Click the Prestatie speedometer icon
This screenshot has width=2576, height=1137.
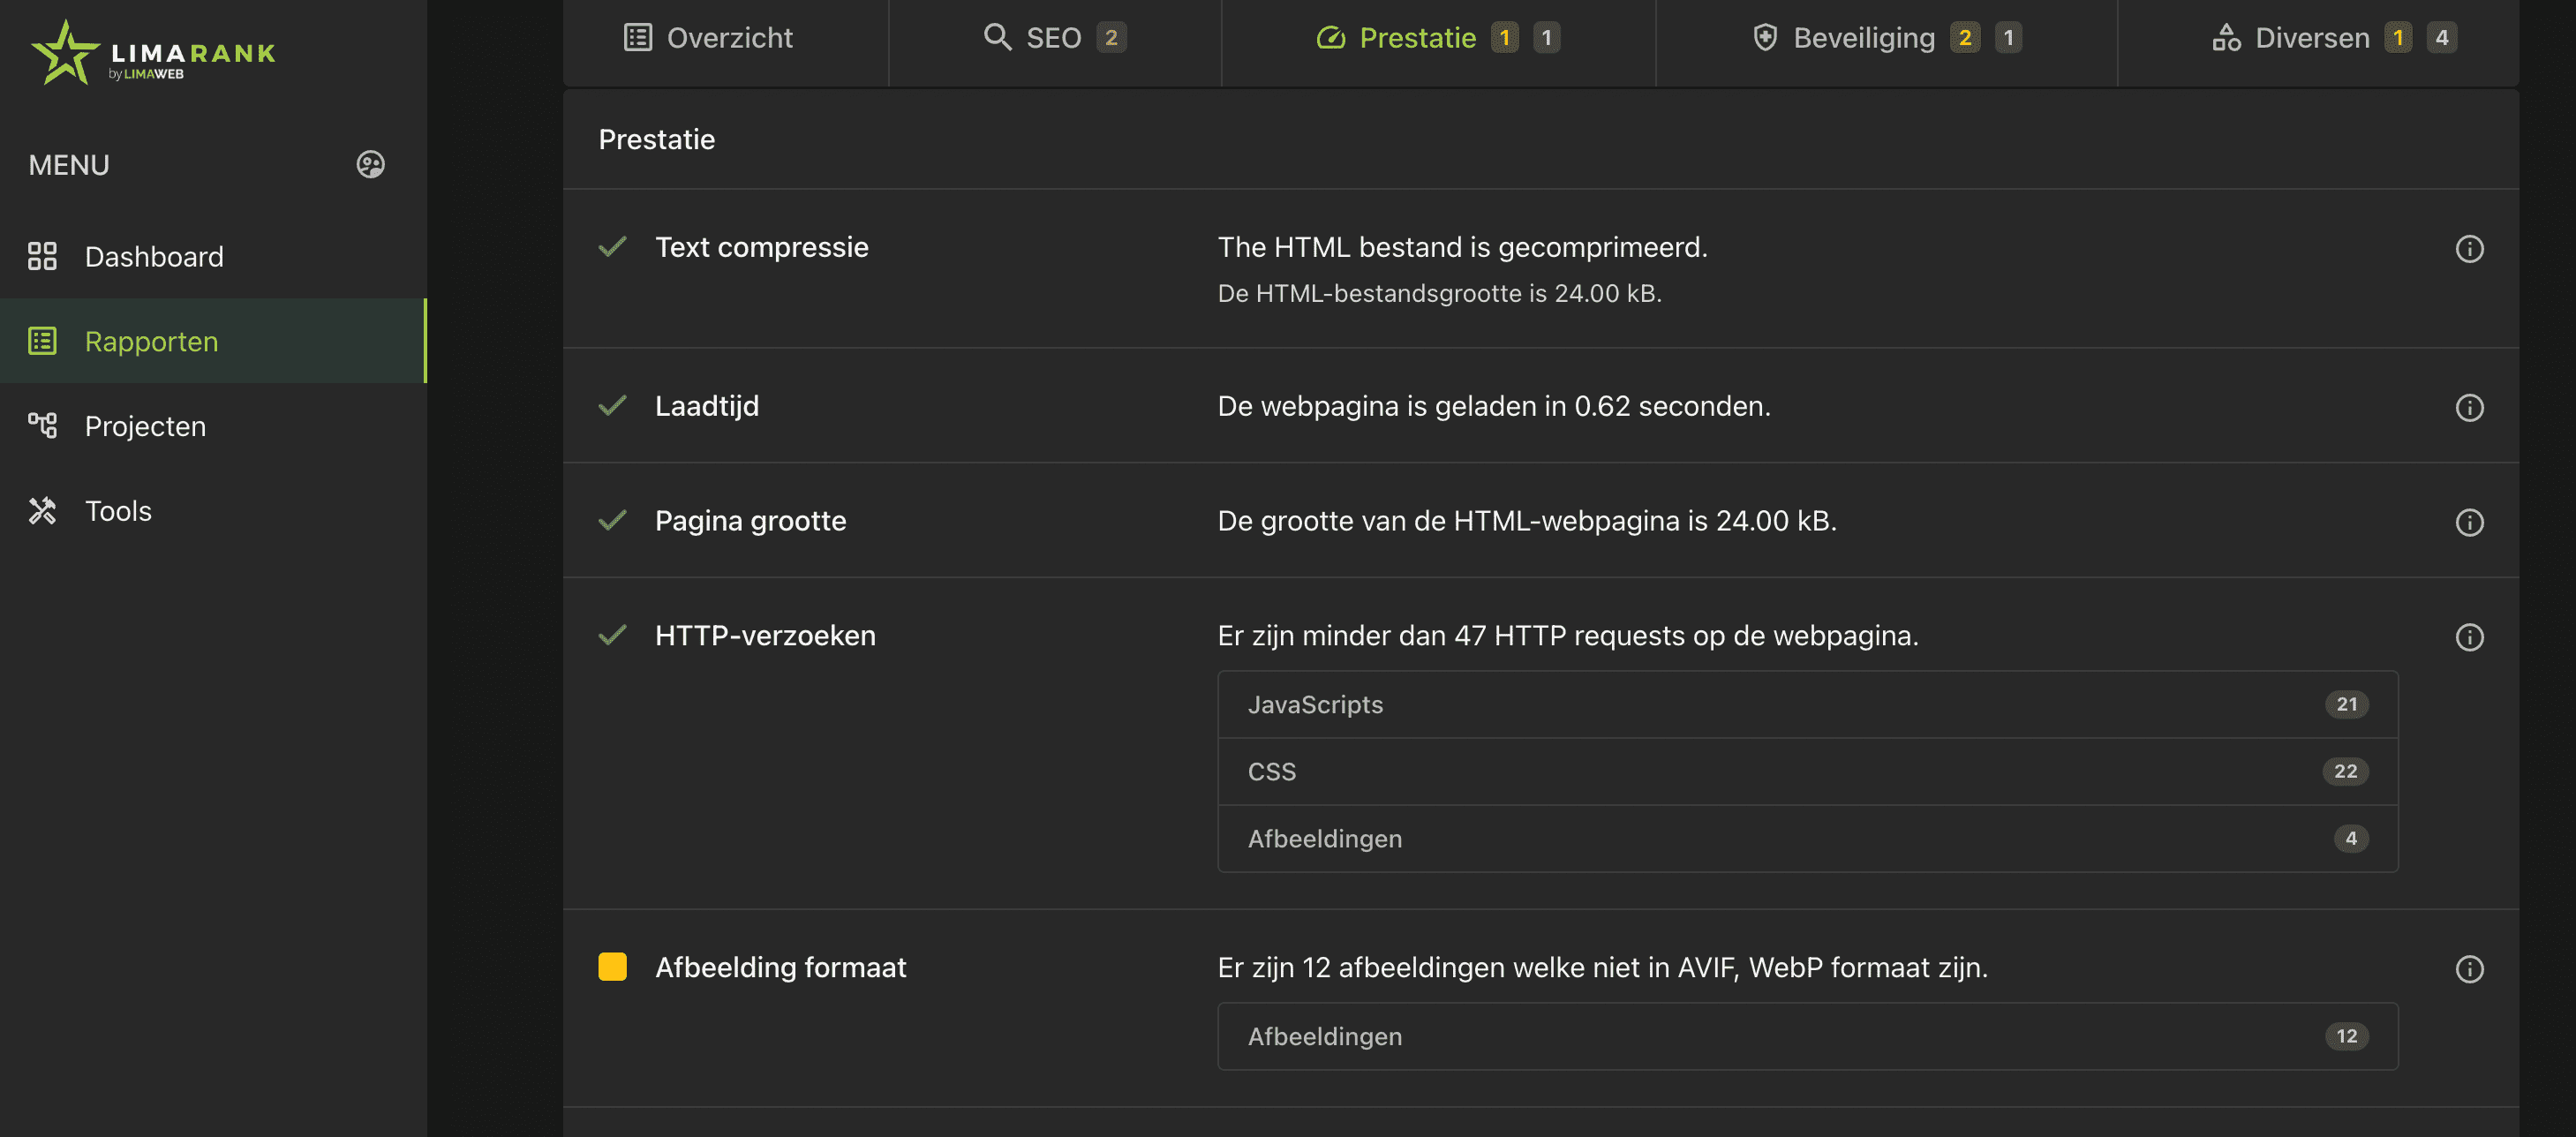pyautogui.click(x=1331, y=38)
